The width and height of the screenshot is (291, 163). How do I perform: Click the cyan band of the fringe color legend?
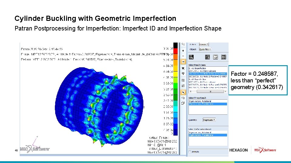tap(176, 109)
